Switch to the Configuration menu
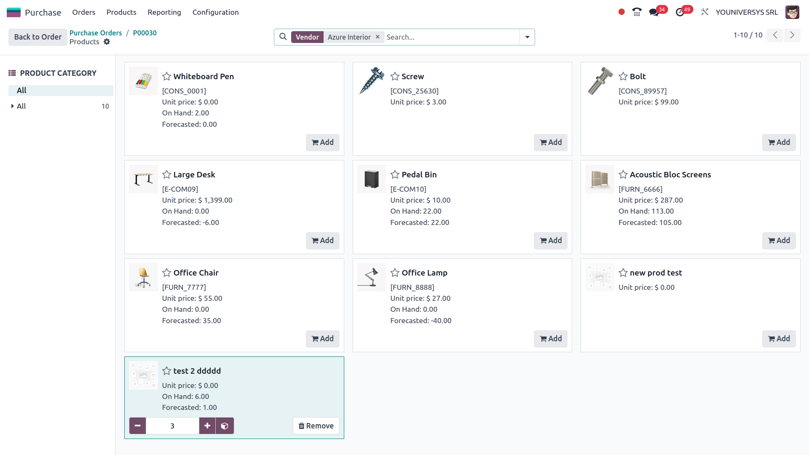The width and height of the screenshot is (809, 455). coord(215,12)
